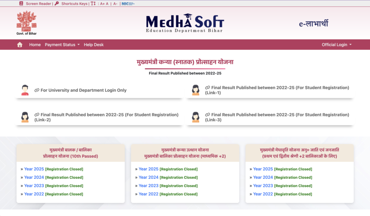Open the NIC logo link
Screen dimensions: 370x216
128,4
